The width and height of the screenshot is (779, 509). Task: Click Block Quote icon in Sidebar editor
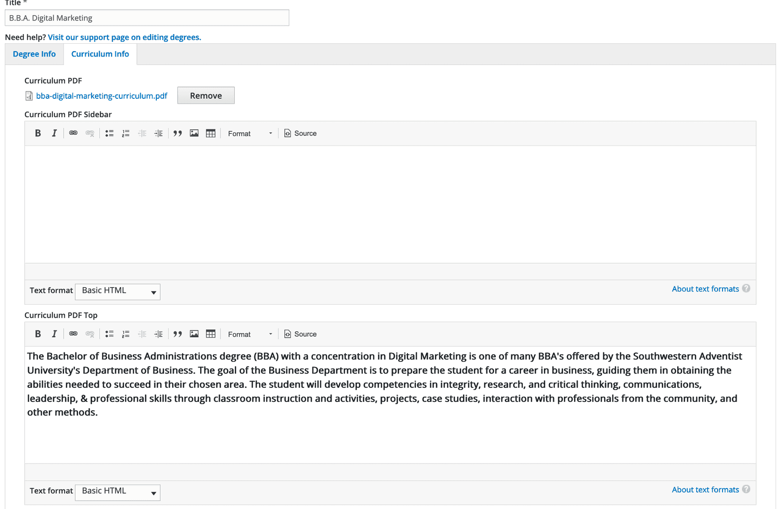178,133
